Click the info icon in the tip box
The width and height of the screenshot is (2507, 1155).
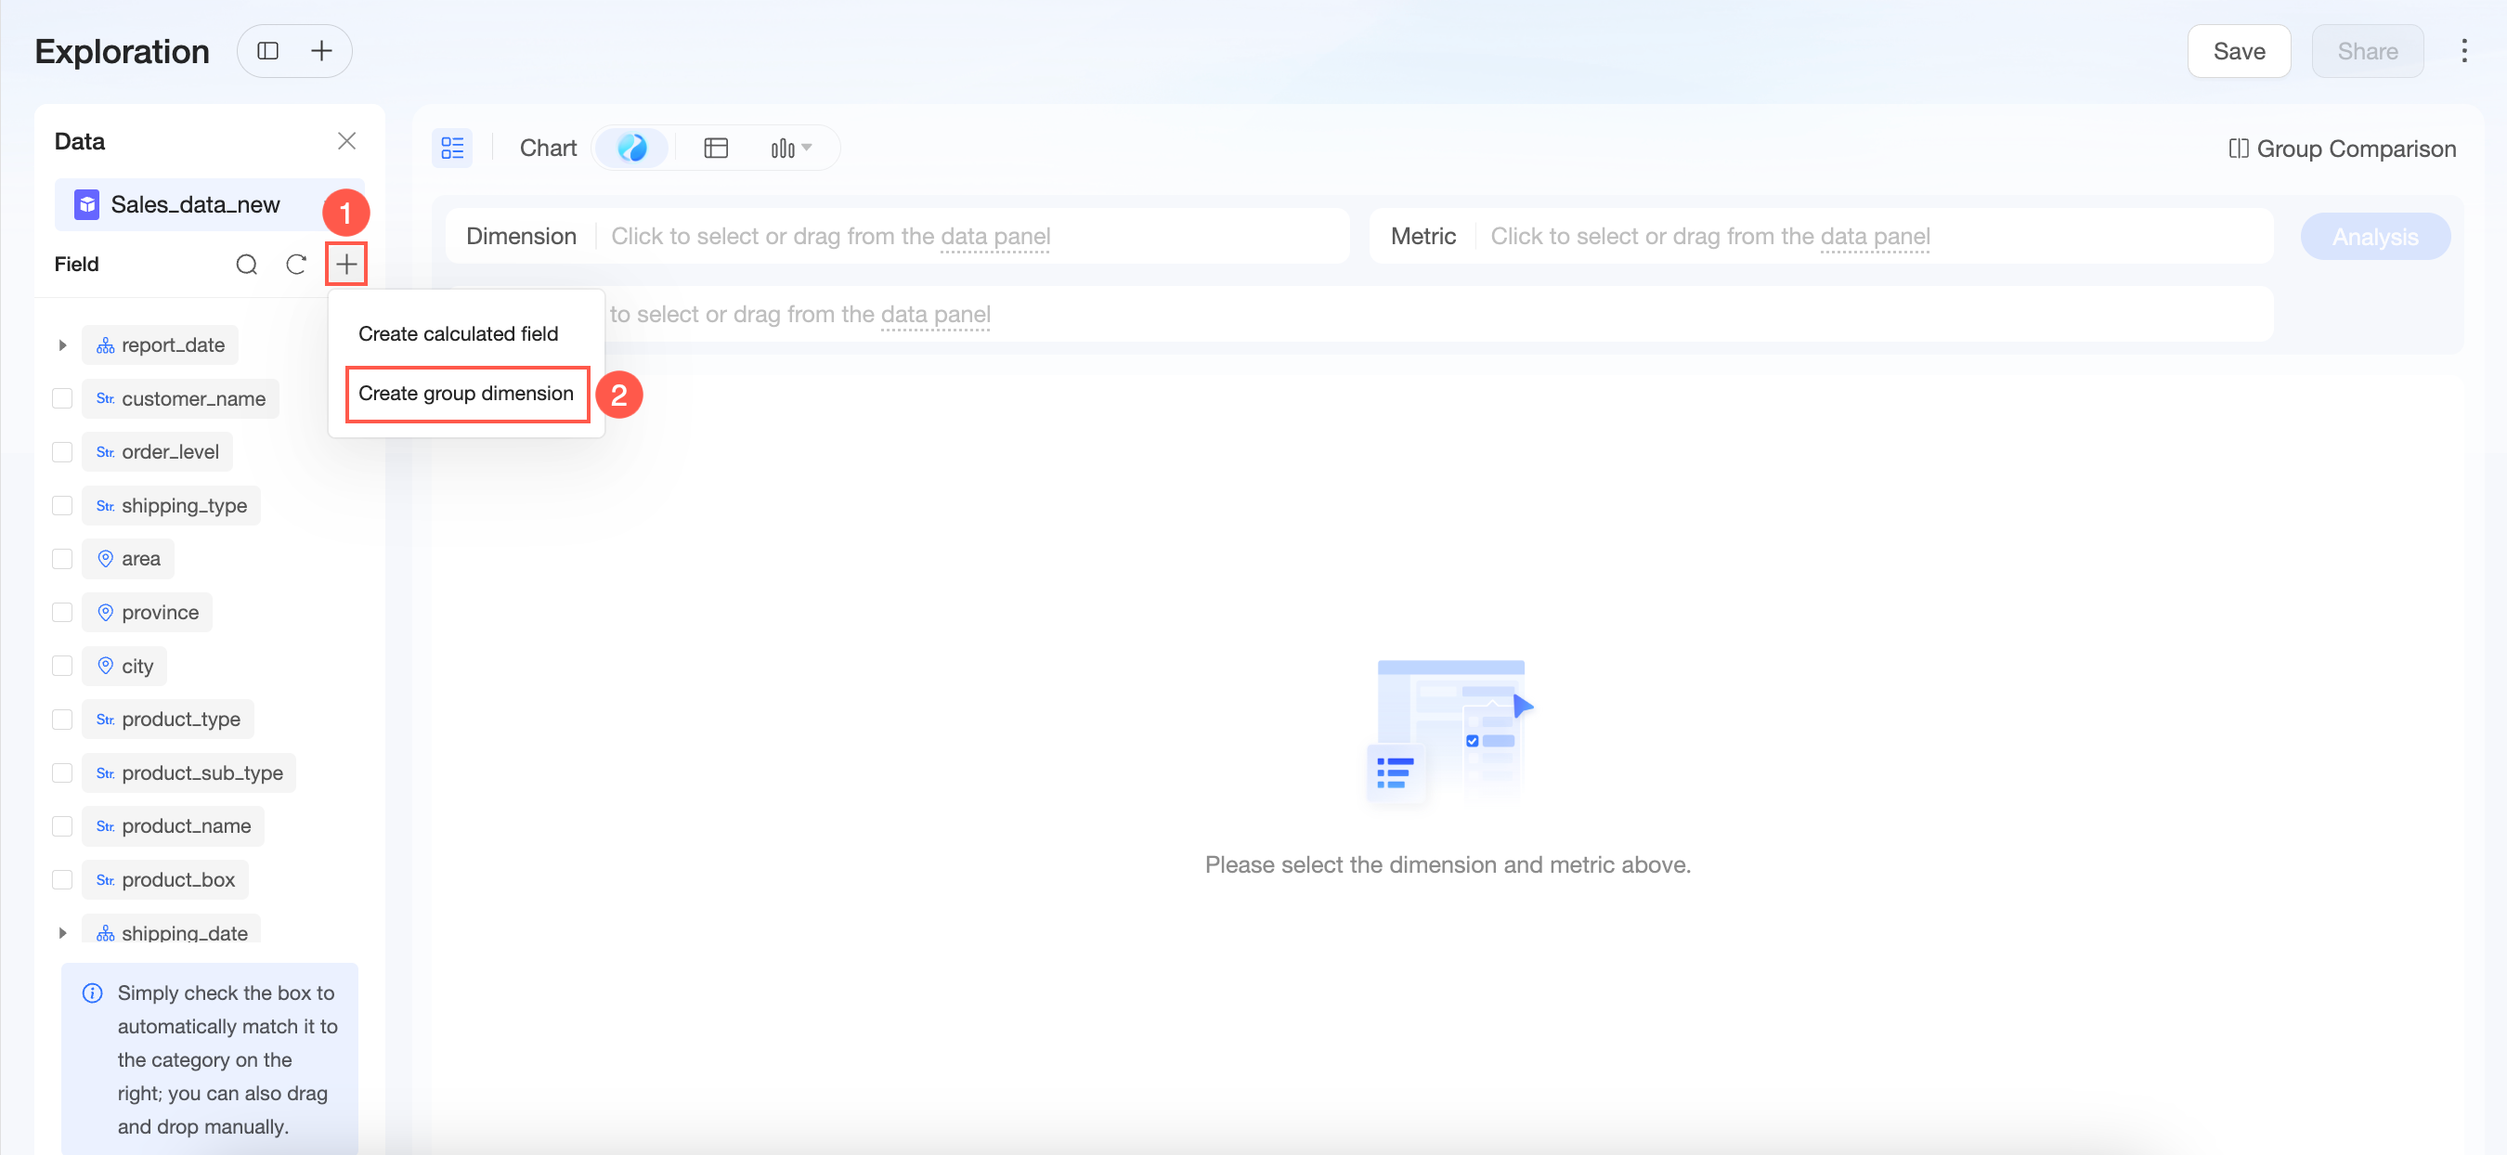[93, 993]
